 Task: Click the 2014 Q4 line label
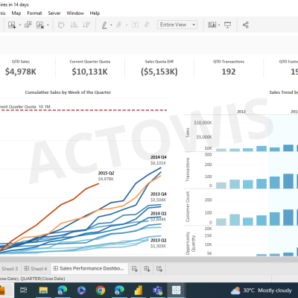pyautogui.click(x=159, y=157)
